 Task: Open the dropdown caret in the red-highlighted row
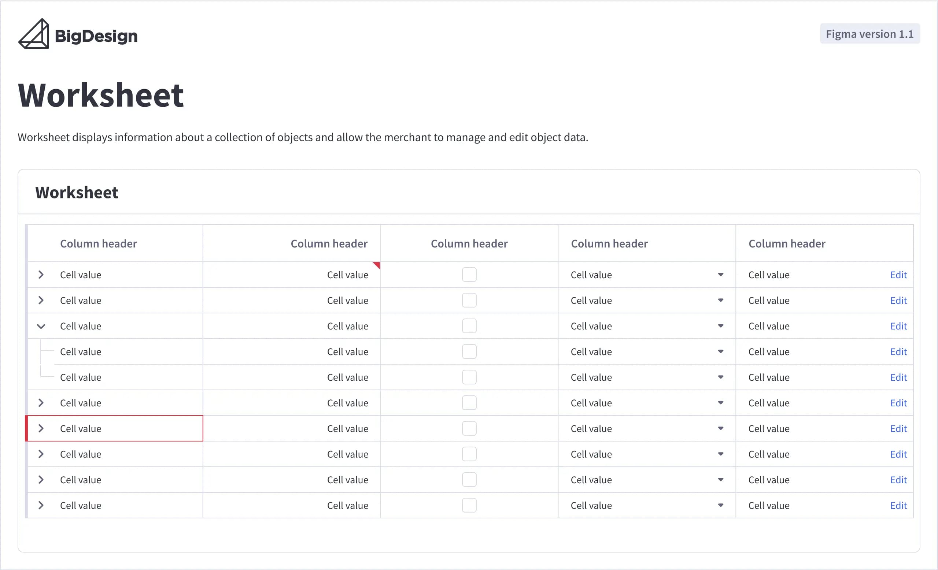point(721,428)
